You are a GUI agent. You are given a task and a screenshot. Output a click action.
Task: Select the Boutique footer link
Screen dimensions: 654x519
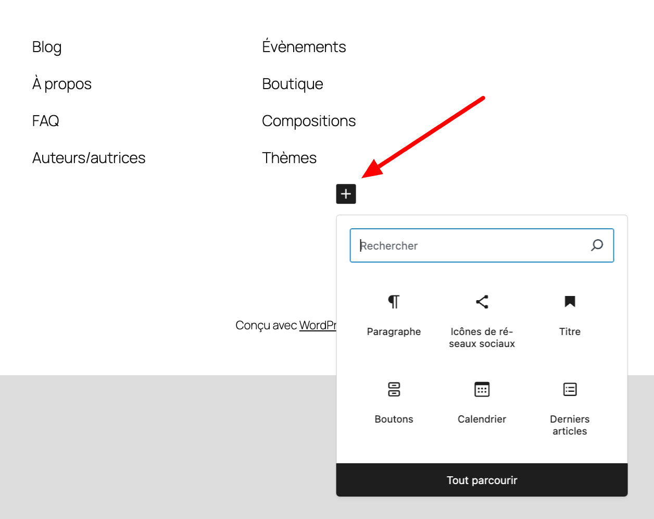[x=292, y=83]
